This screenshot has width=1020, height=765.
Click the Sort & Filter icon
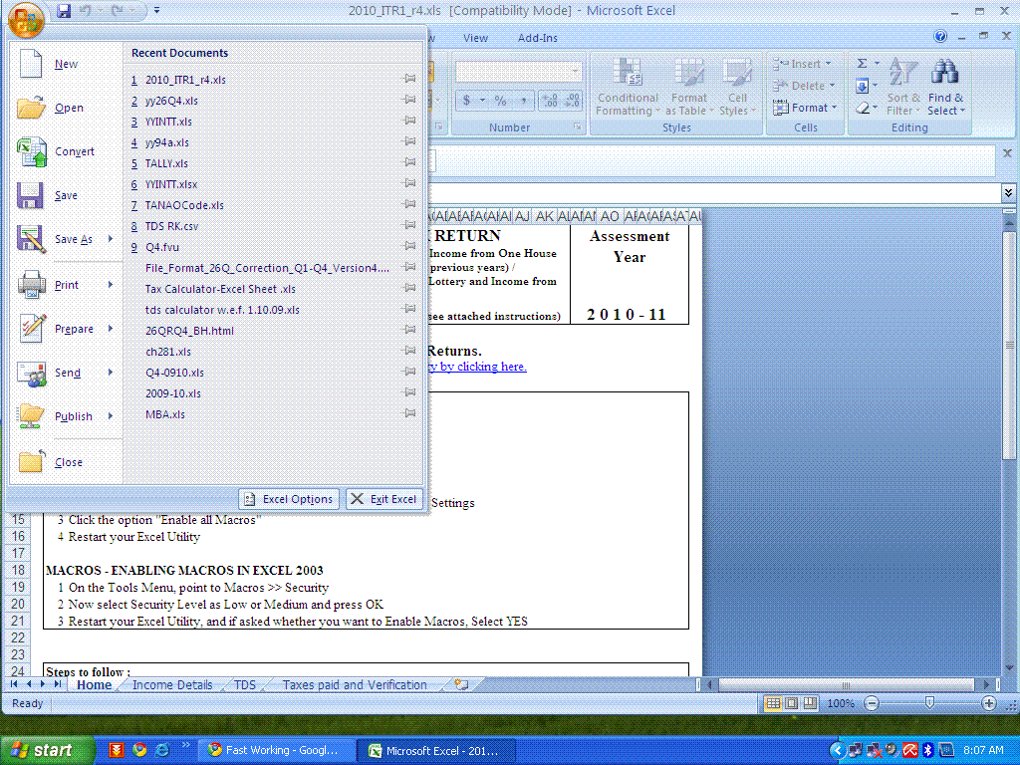pyautogui.click(x=902, y=72)
